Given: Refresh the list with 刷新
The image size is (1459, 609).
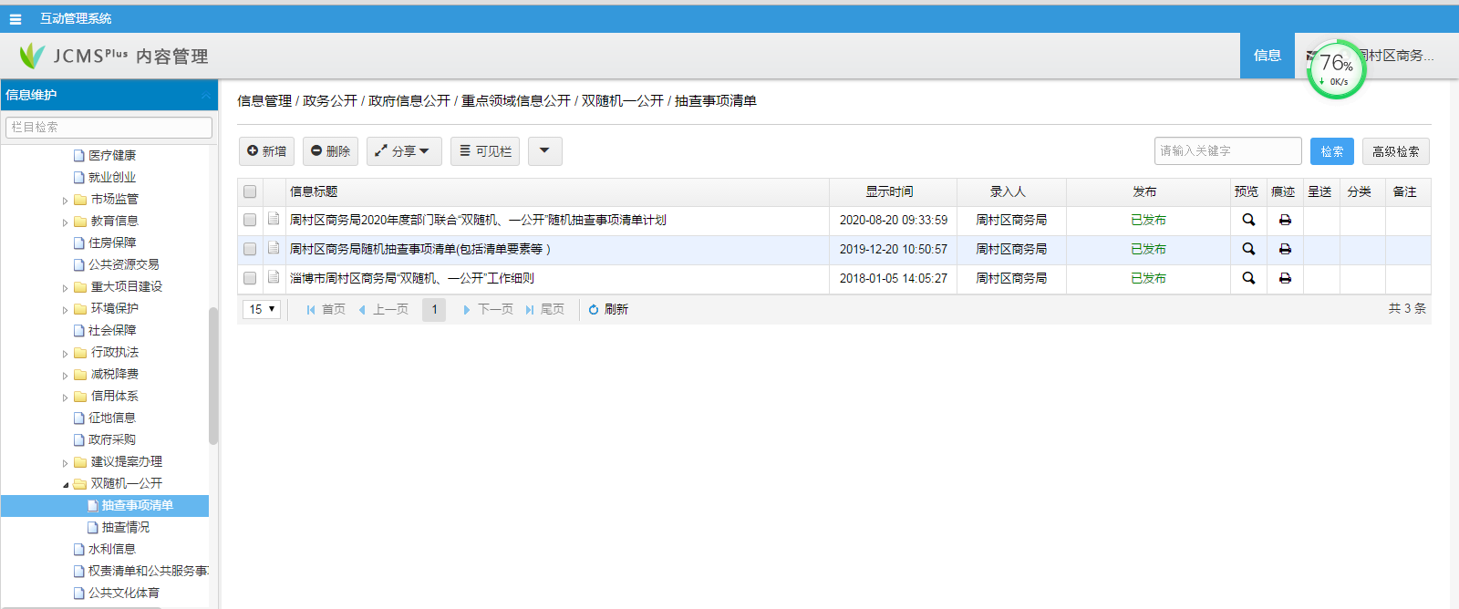Looking at the screenshot, I should click(608, 310).
